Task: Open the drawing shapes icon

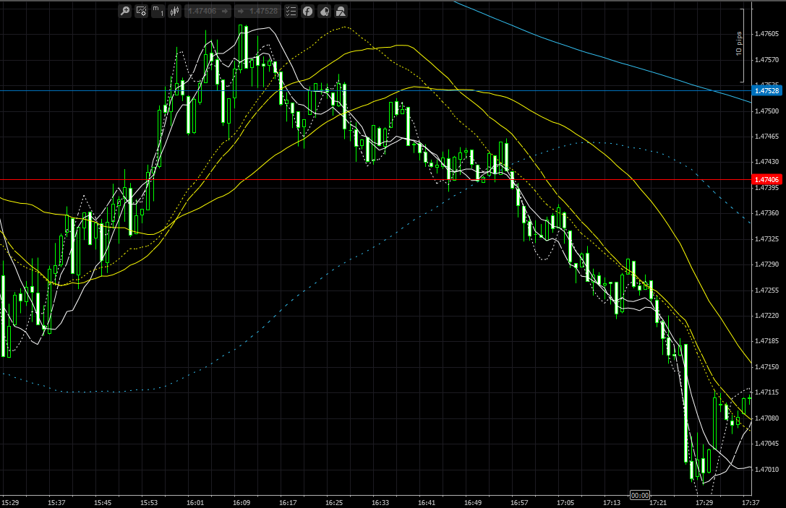Action: click(341, 11)
